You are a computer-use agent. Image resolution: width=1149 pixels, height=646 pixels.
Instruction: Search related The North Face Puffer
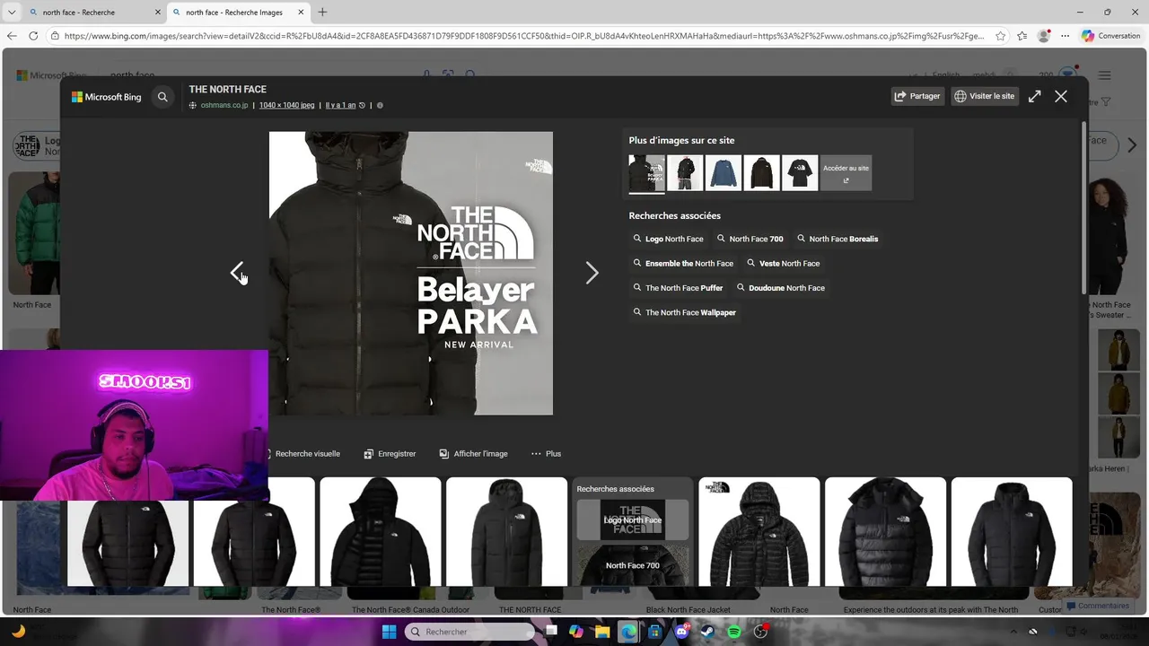(678, 288)
